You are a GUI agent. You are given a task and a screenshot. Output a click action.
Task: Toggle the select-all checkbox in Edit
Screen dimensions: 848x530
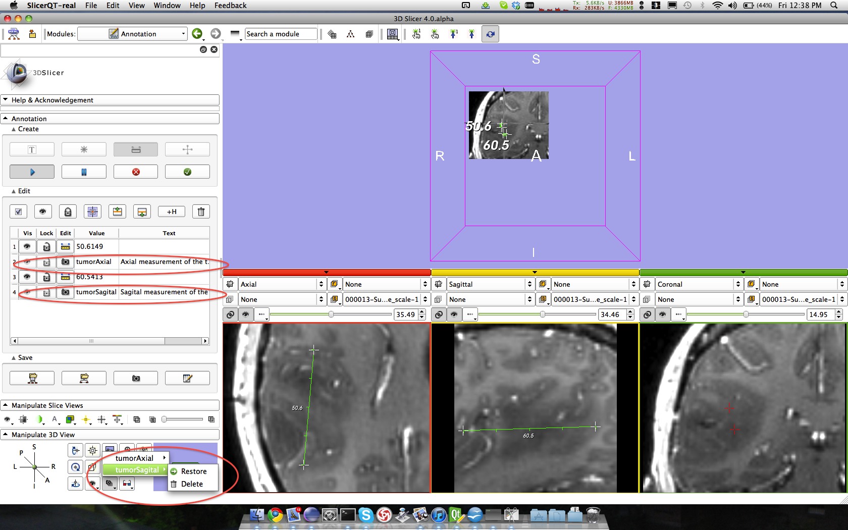click(x=19, y=211)
